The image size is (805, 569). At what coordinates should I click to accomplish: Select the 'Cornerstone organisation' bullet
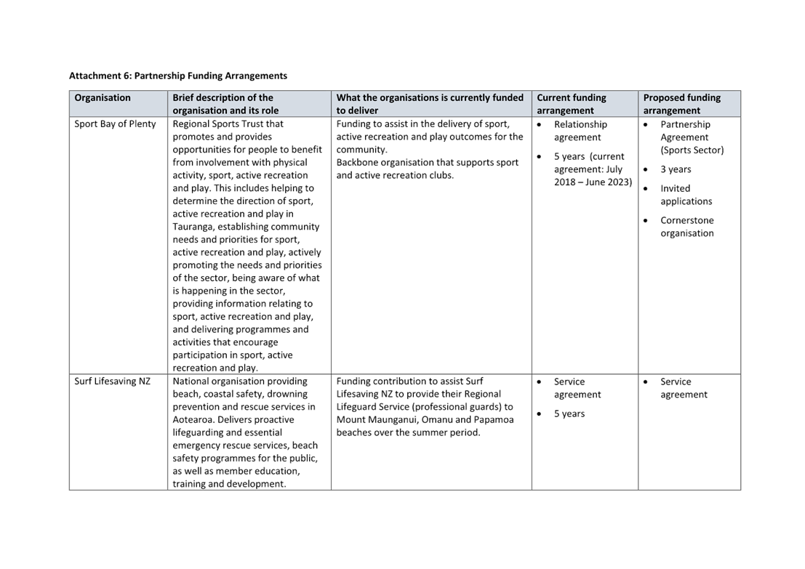click(x=687, y=227)
